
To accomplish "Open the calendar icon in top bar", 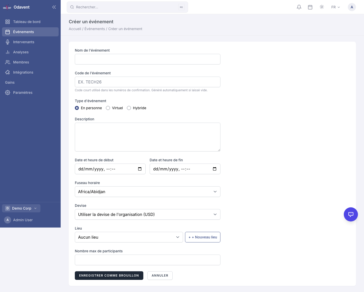I will click(x=310, y=7).
